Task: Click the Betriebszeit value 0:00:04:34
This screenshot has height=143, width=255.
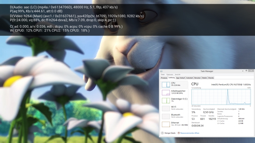Action: point(197,126)
